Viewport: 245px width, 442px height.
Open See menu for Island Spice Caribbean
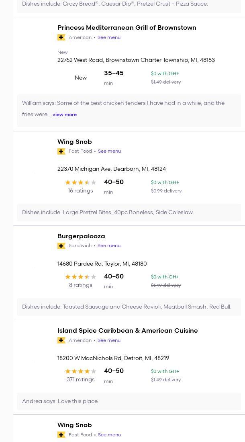tap(109, 340)
